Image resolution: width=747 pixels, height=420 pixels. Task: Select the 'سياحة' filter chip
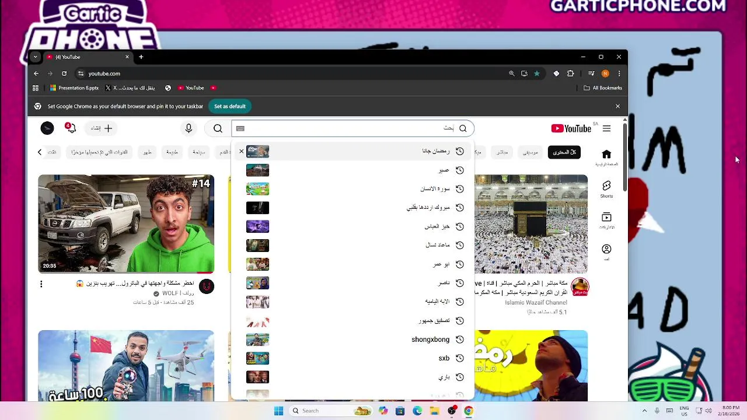click(x=199, y=152)
